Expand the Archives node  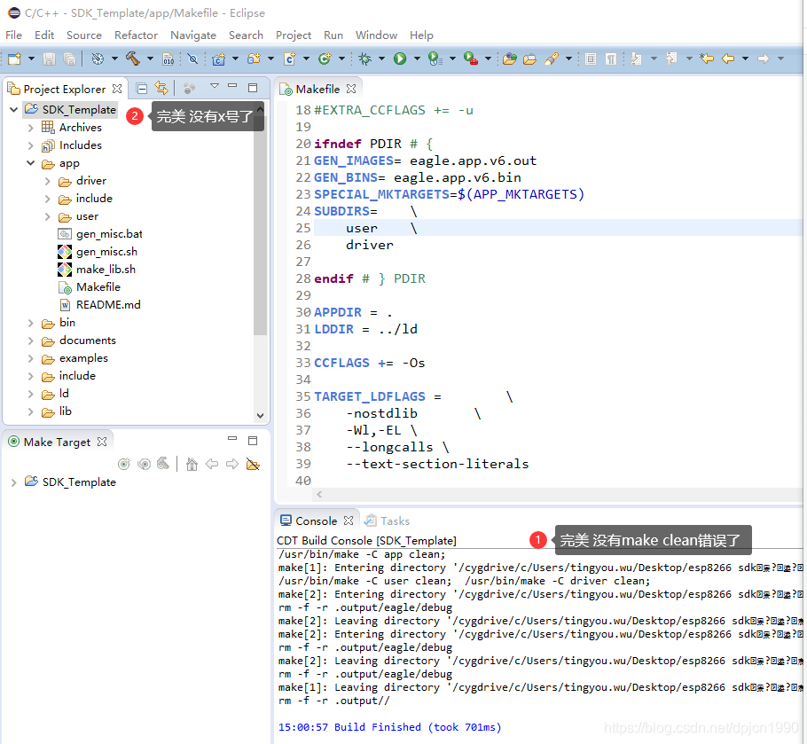30,128
